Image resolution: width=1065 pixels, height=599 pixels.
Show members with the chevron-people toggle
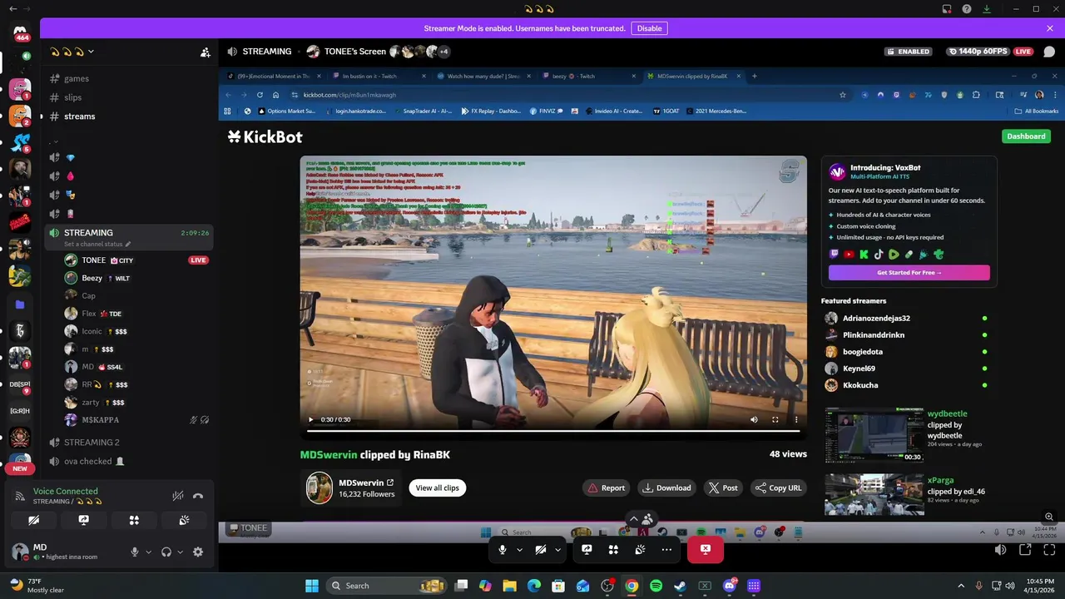(641, 518)
